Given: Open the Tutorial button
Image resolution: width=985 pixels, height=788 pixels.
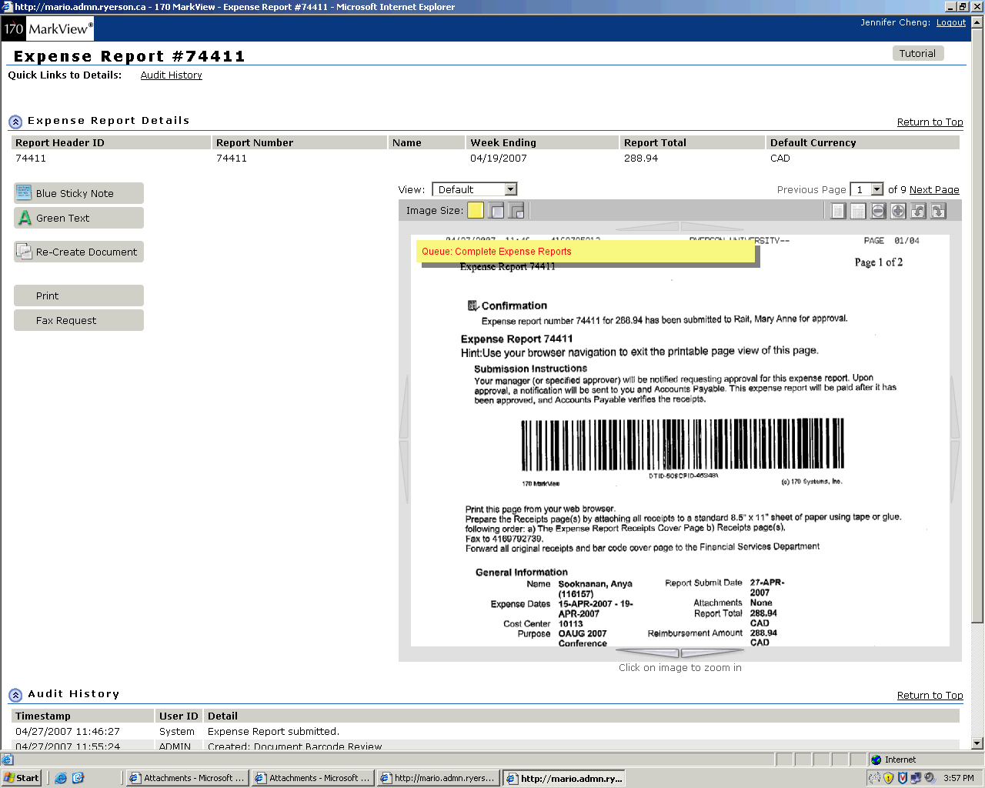Looking at the screenshot, I should pyautogui.click(x=917, y=54).
